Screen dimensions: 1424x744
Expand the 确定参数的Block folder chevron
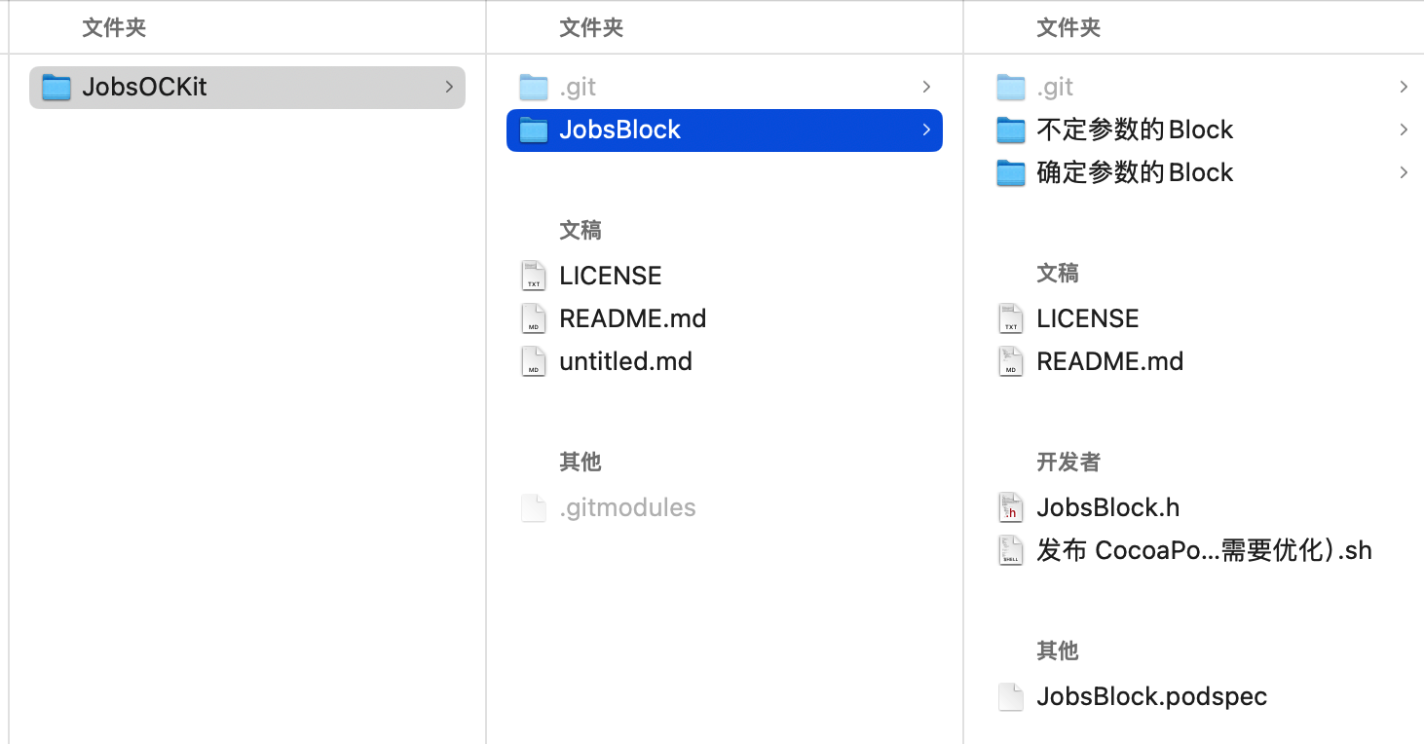click(1404, 172)
